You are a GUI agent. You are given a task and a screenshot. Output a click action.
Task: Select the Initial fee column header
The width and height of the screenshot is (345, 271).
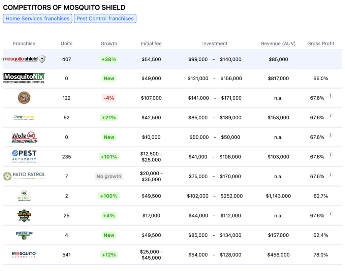(x=151, y=43)
